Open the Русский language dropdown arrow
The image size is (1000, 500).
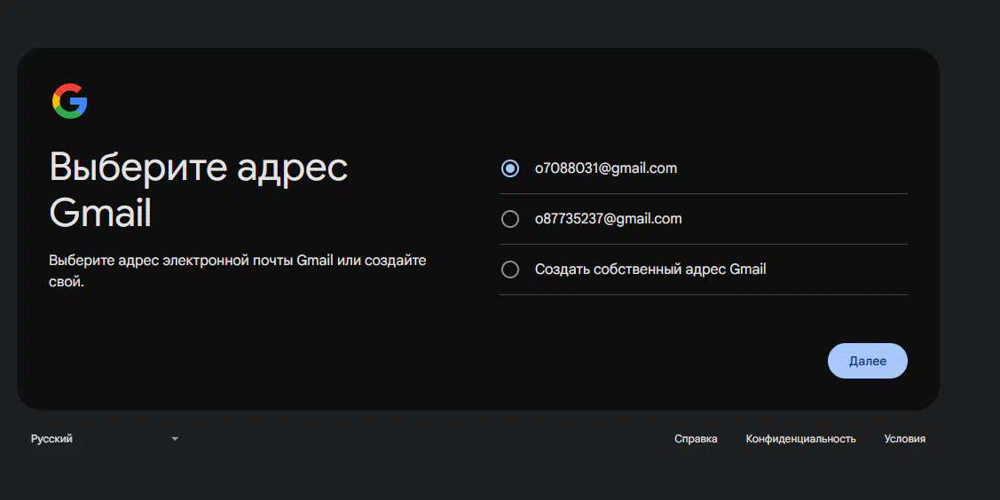pyautogui.click(x=175, y=439)
